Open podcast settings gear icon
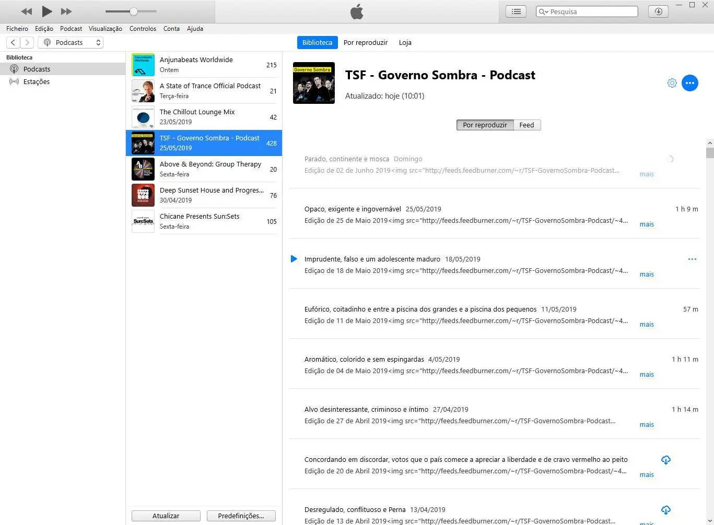This screenshot has width=714, height=525. [x=672, y=83]
